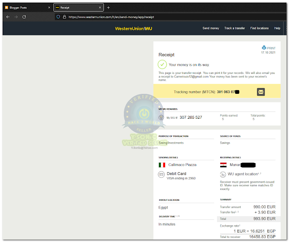
Task: Click 'Your money is on its way.' text
Action: coord(189,65)
